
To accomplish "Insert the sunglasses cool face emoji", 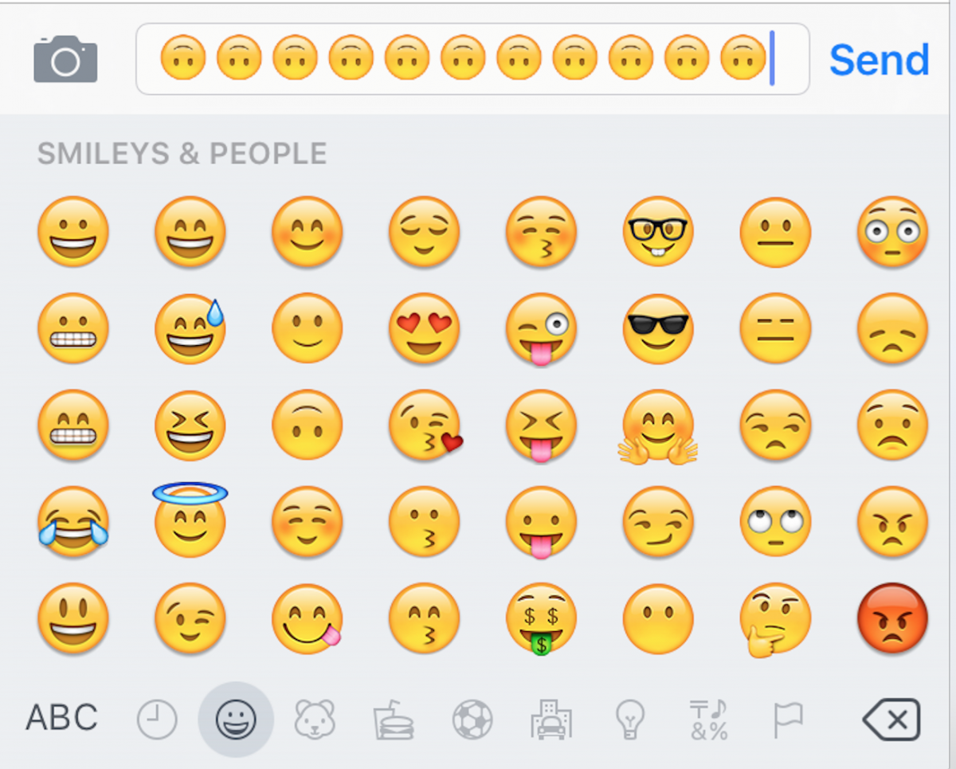I will tap(658, 328).
